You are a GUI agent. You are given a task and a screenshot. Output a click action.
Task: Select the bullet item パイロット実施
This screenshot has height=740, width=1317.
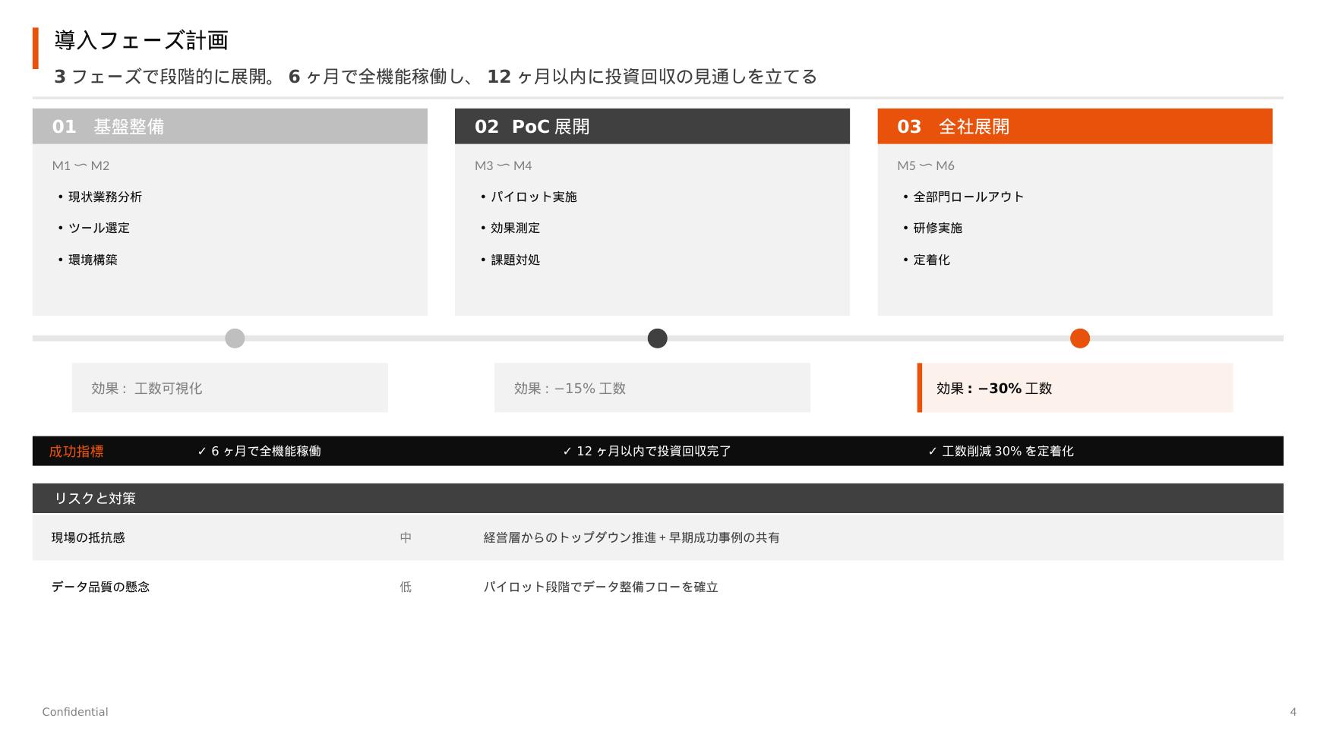[532, 196]
